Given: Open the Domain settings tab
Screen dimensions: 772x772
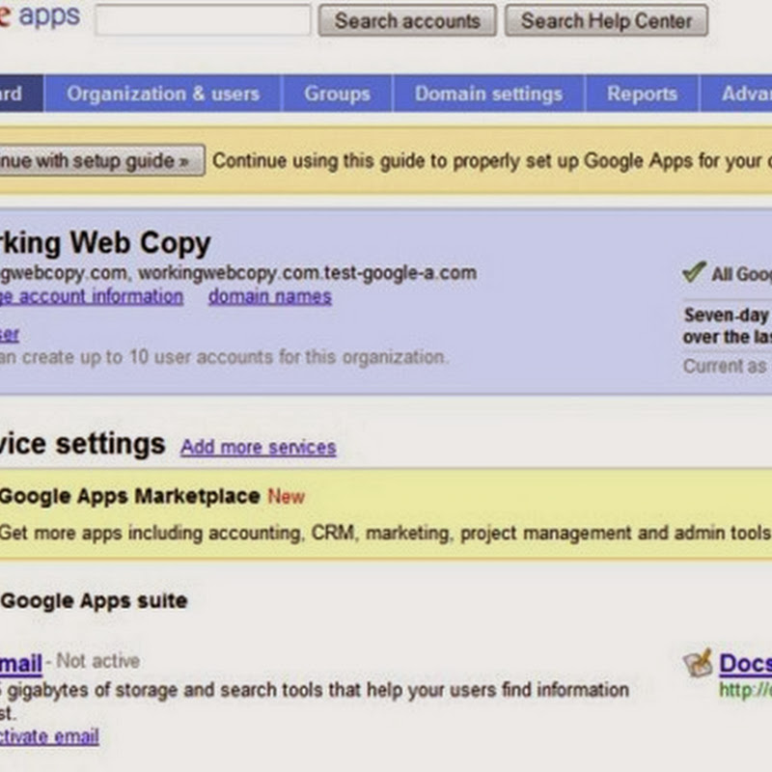Looking at the screenshot, I should pyautogui.click(x=488, y=94).
